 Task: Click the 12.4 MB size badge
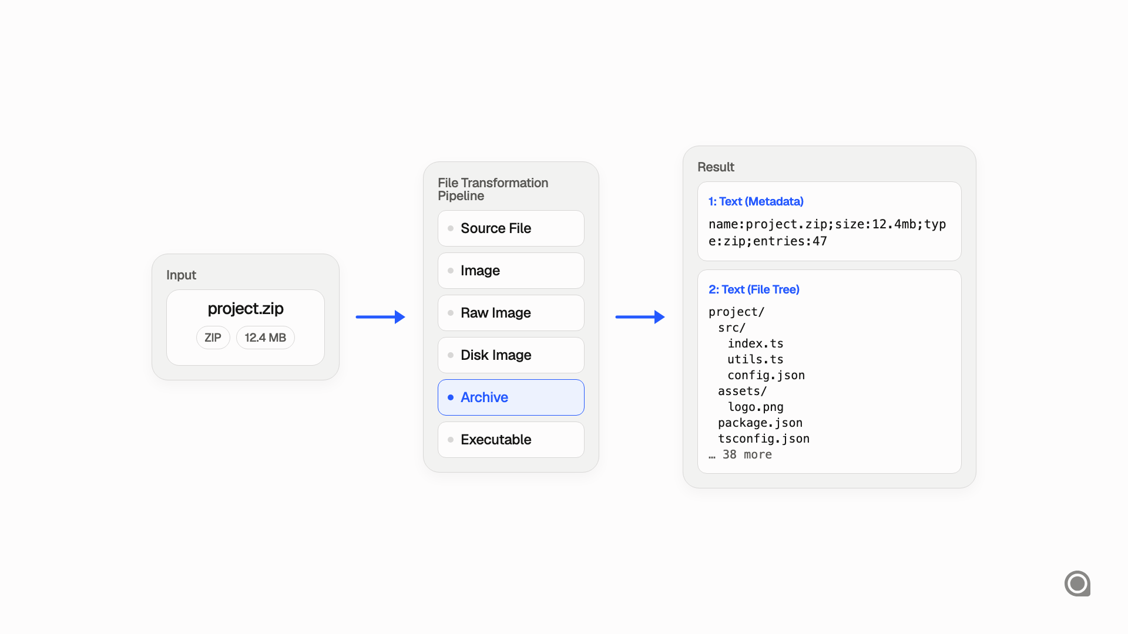click(265, 338)
